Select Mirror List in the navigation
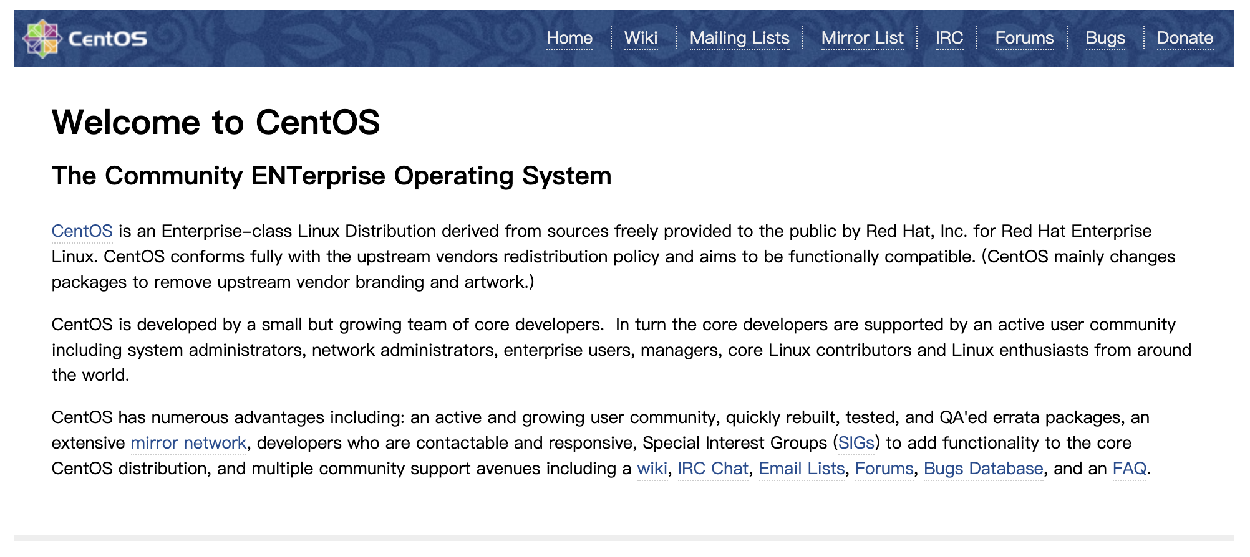Viewport: 1250px width, 557px height. pos(863,38)
